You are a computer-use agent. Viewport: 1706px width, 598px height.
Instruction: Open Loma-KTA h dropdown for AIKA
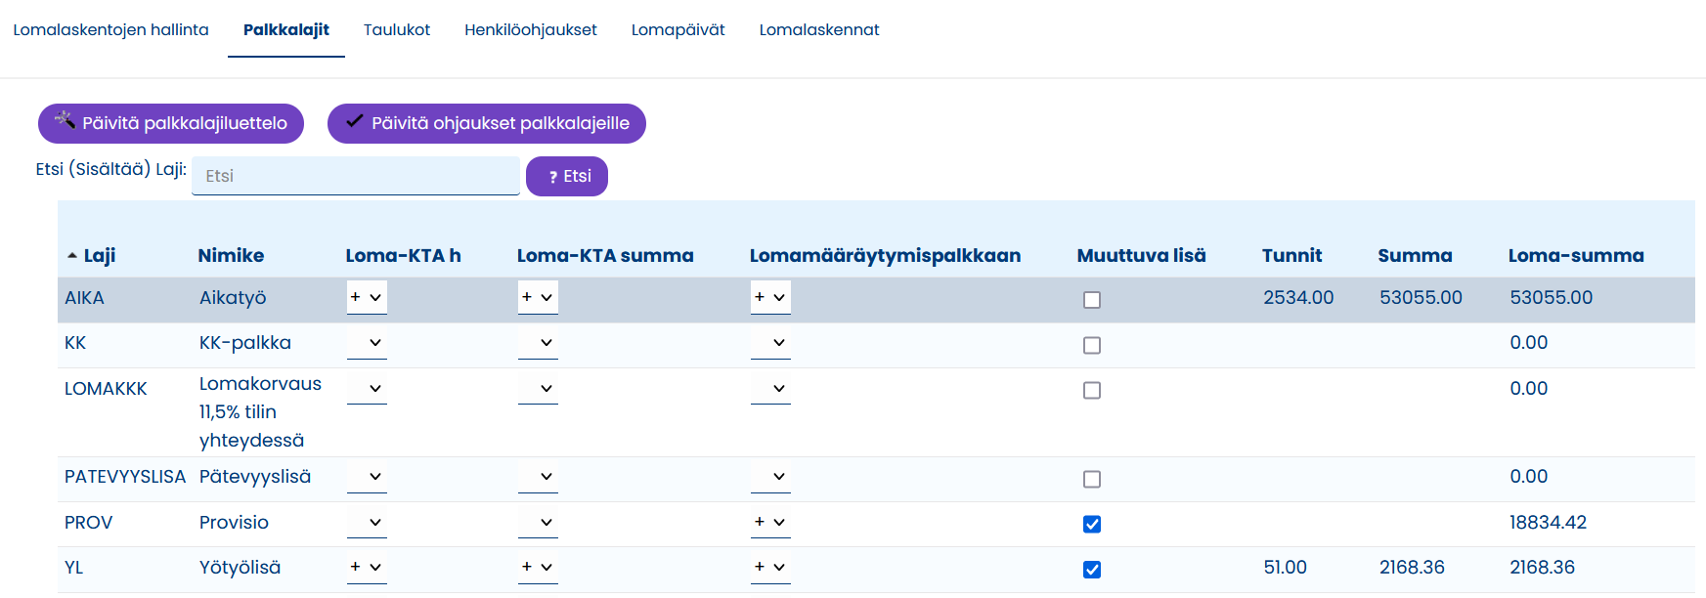pyautogui.click(x=367, y=297)
